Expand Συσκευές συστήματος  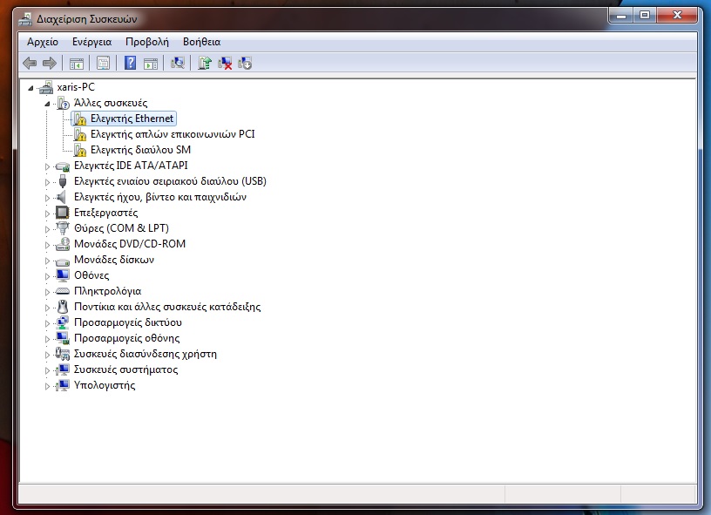[x=47, y=370]
